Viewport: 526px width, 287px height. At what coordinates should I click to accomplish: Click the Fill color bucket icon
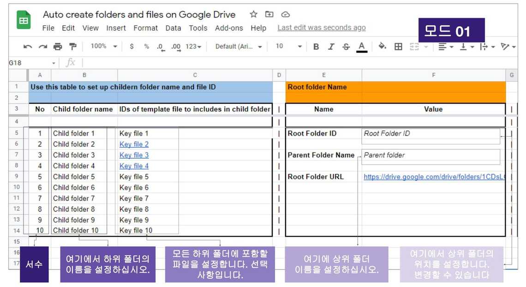[x=382, y=47]
